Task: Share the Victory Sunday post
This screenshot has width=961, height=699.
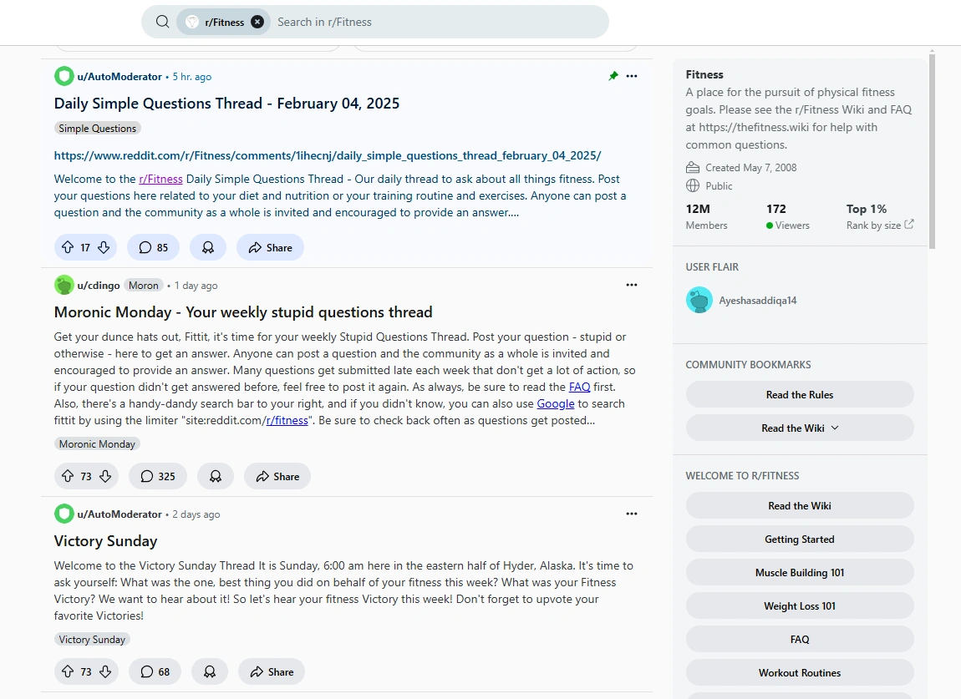Action: [272, 671]
